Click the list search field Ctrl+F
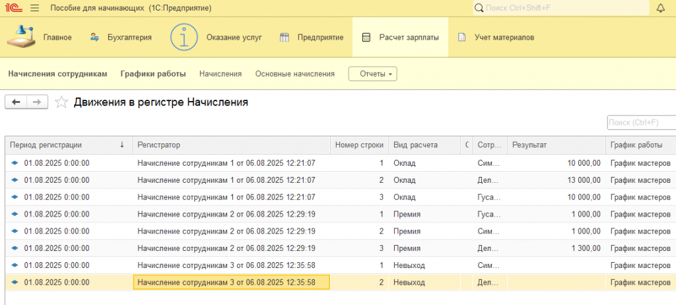This screenshot has width=676, height=305. 640,123
